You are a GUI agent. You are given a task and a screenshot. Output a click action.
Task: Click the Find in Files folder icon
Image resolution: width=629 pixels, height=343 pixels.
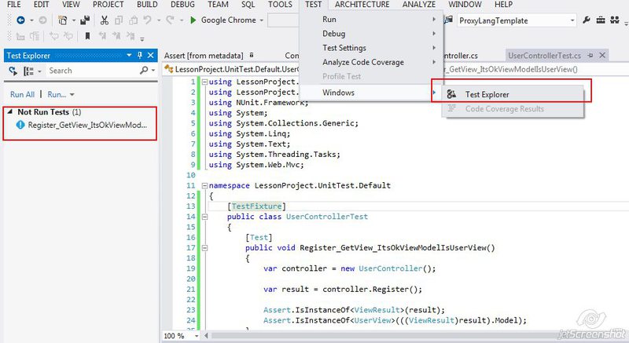[448, 20]
